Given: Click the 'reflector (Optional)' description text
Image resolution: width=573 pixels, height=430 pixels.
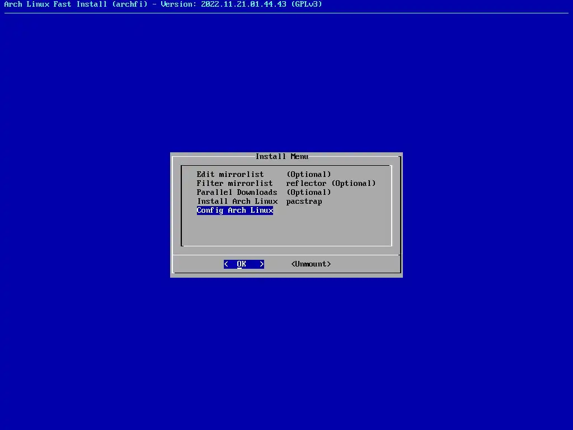Looking at the screenshot, I should [331, 183].
